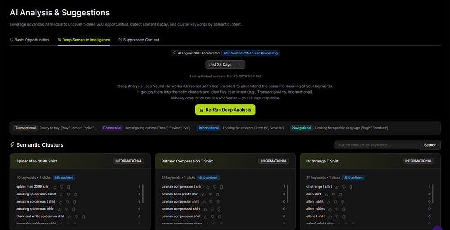Click the Navigational intent tag

click(301, 128)
